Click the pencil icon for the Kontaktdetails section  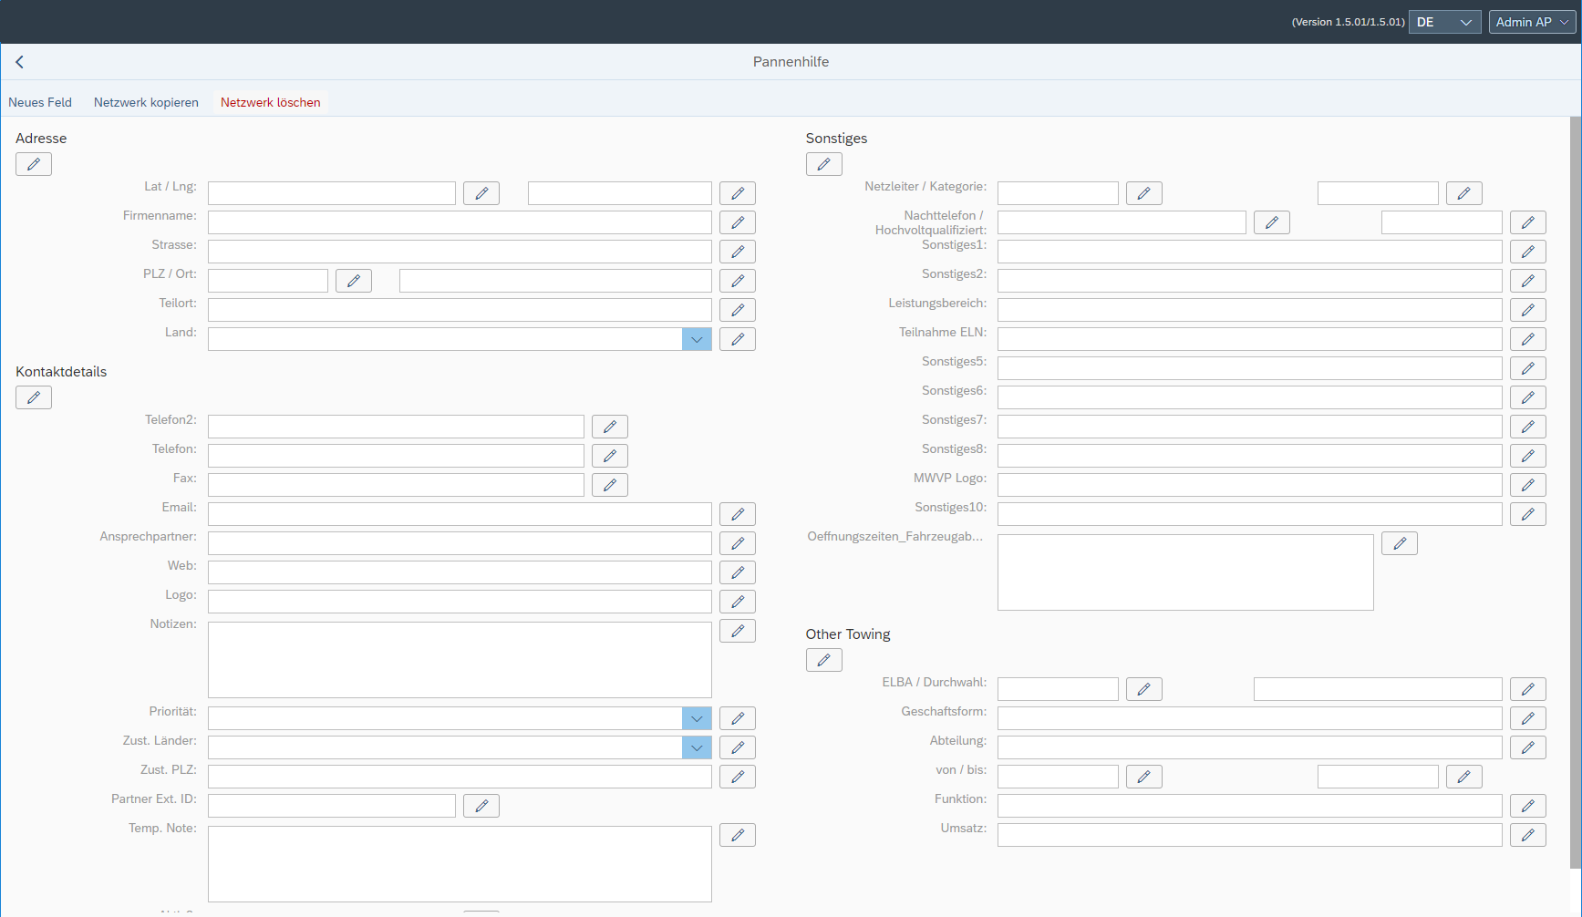pos(33,397)
